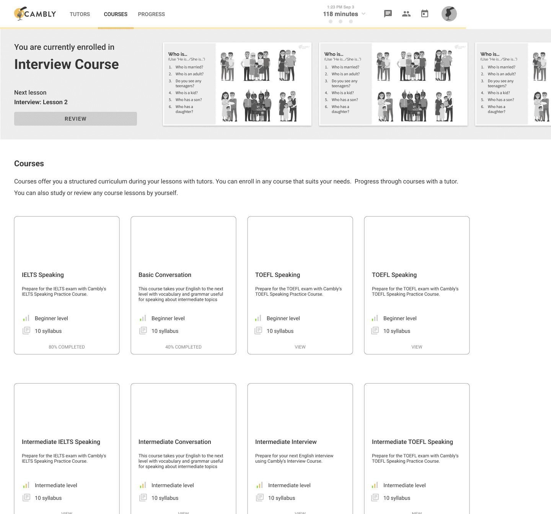Click 'Beginner level' on Basic Conversation card

coord(168,318)
